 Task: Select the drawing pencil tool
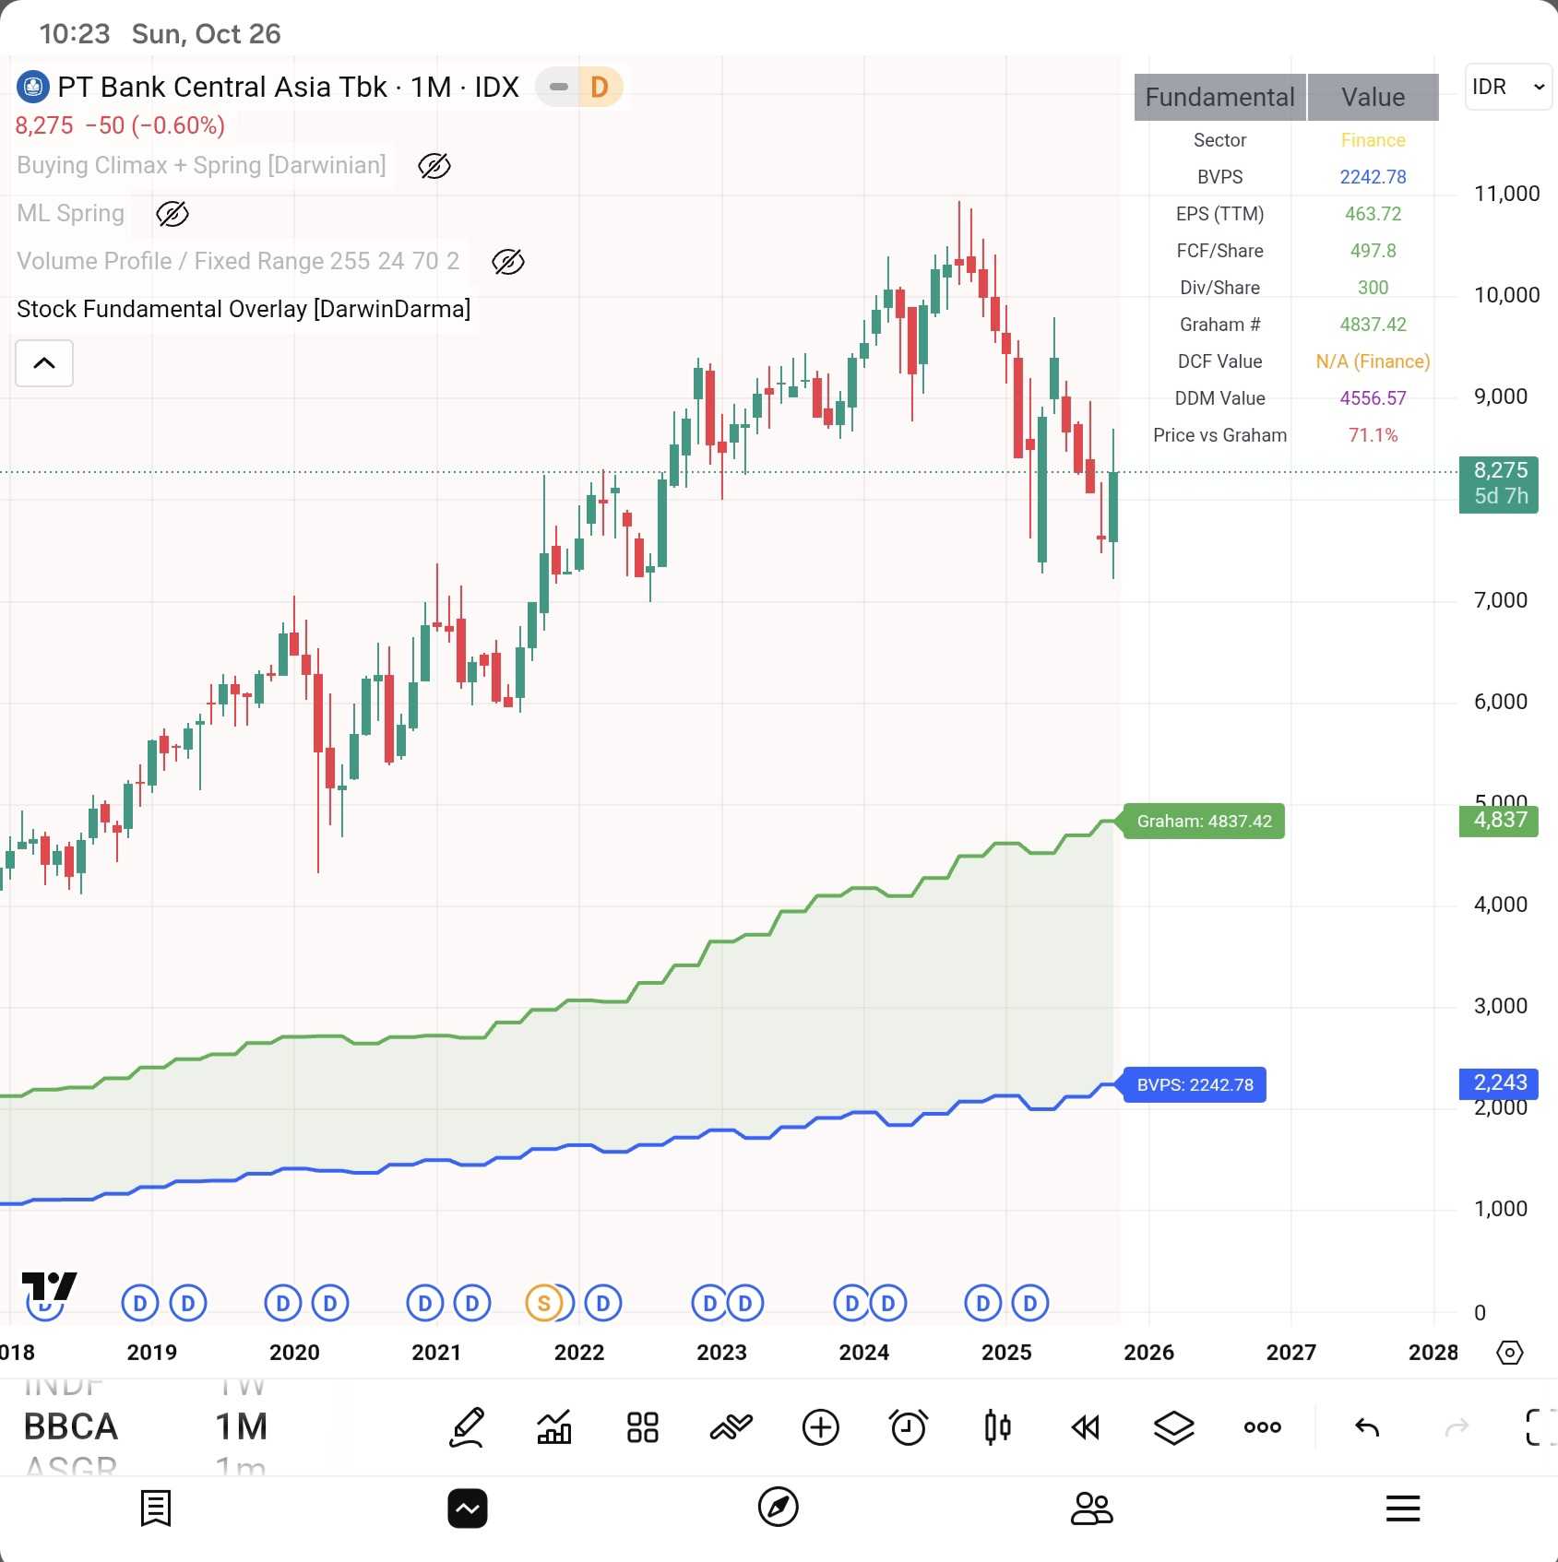point(467,1427)
